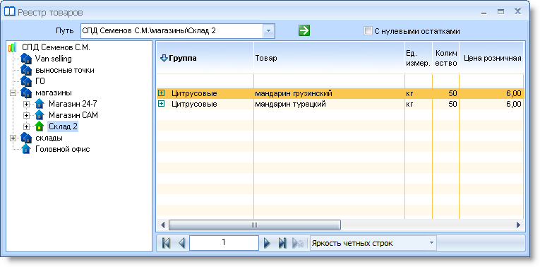Click Цитрусовые in the мандарин турецкий row

point(194,104)
